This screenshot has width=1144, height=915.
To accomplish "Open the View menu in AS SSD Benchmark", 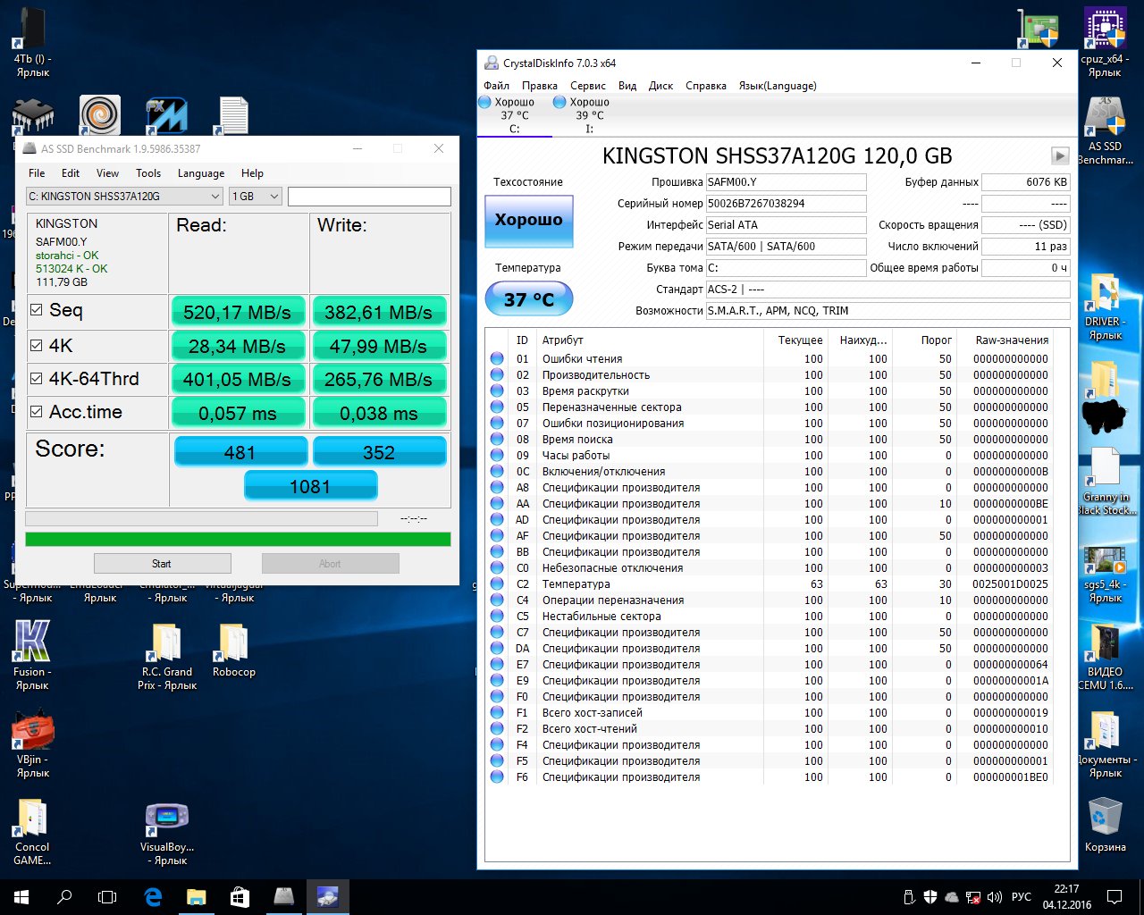I will click(107, 173).
